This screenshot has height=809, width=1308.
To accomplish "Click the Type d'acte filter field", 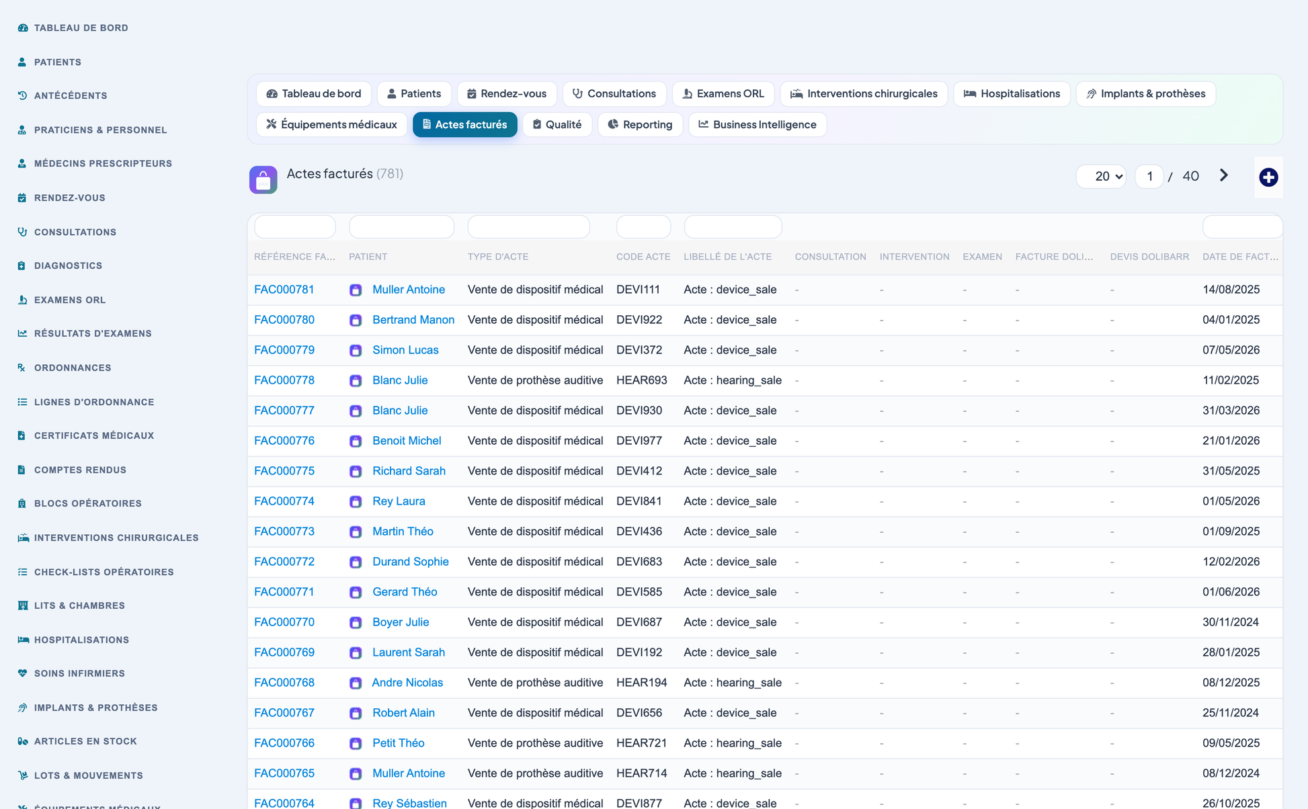I will point(529,226).
